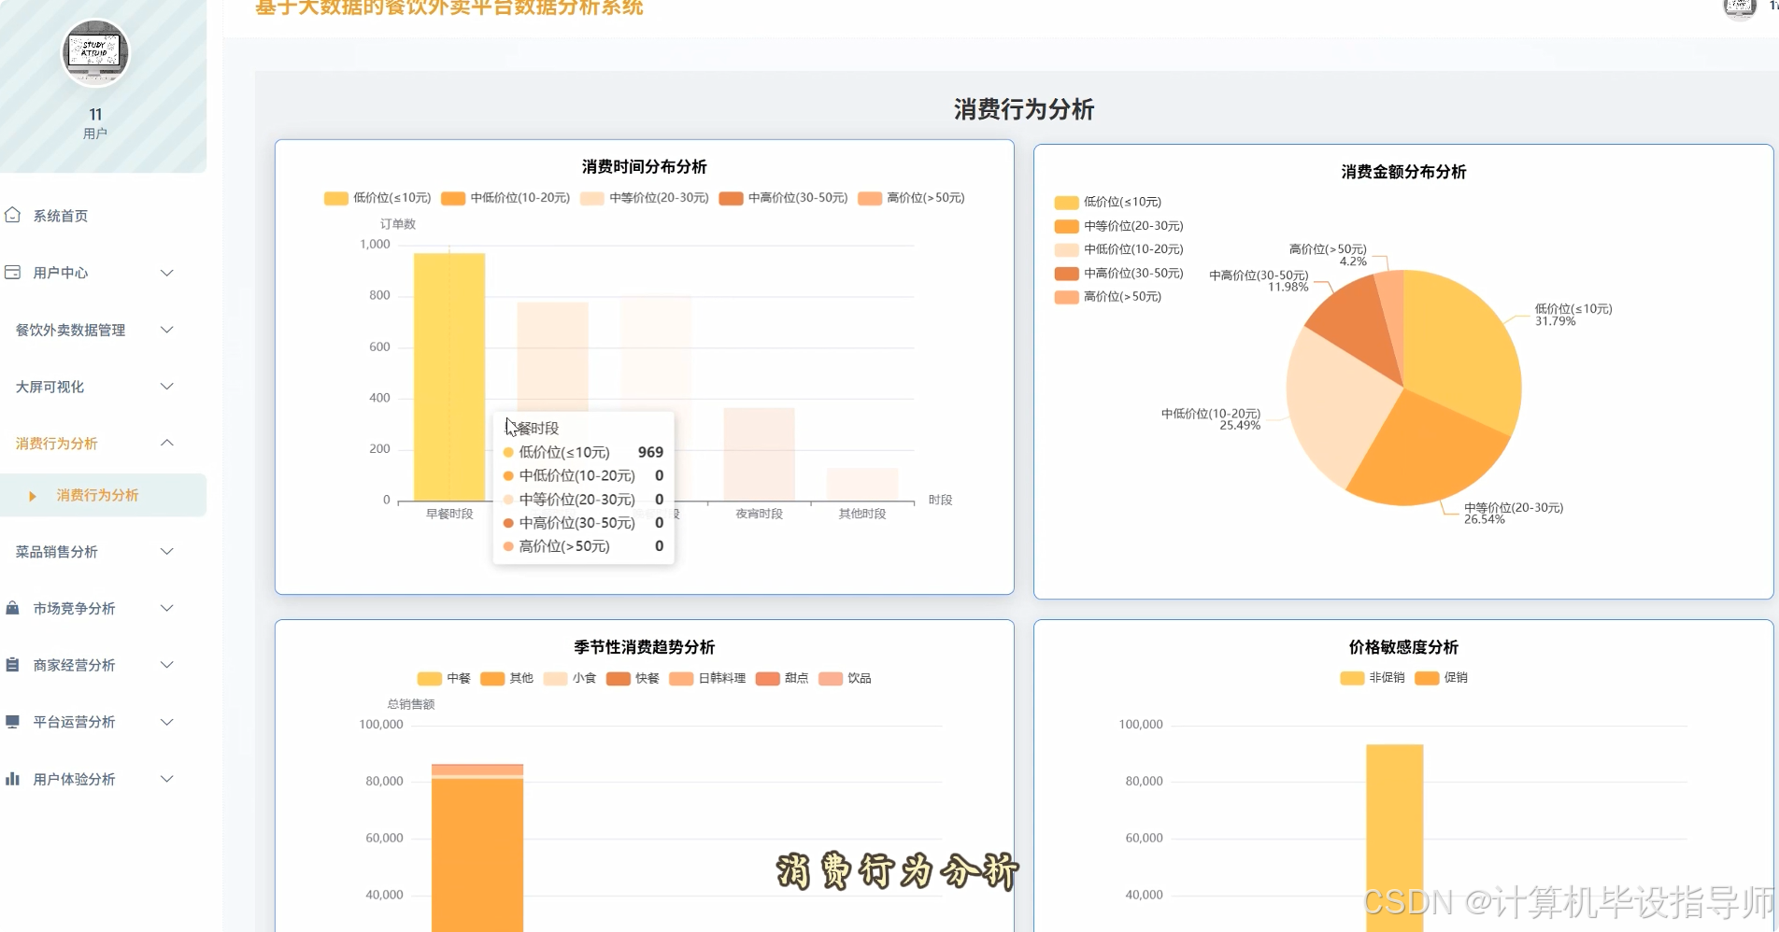Toggle the 饮品 legend in seasonal chart
Viewport: 1779px width, 932px height.
(x=845, y=678)
